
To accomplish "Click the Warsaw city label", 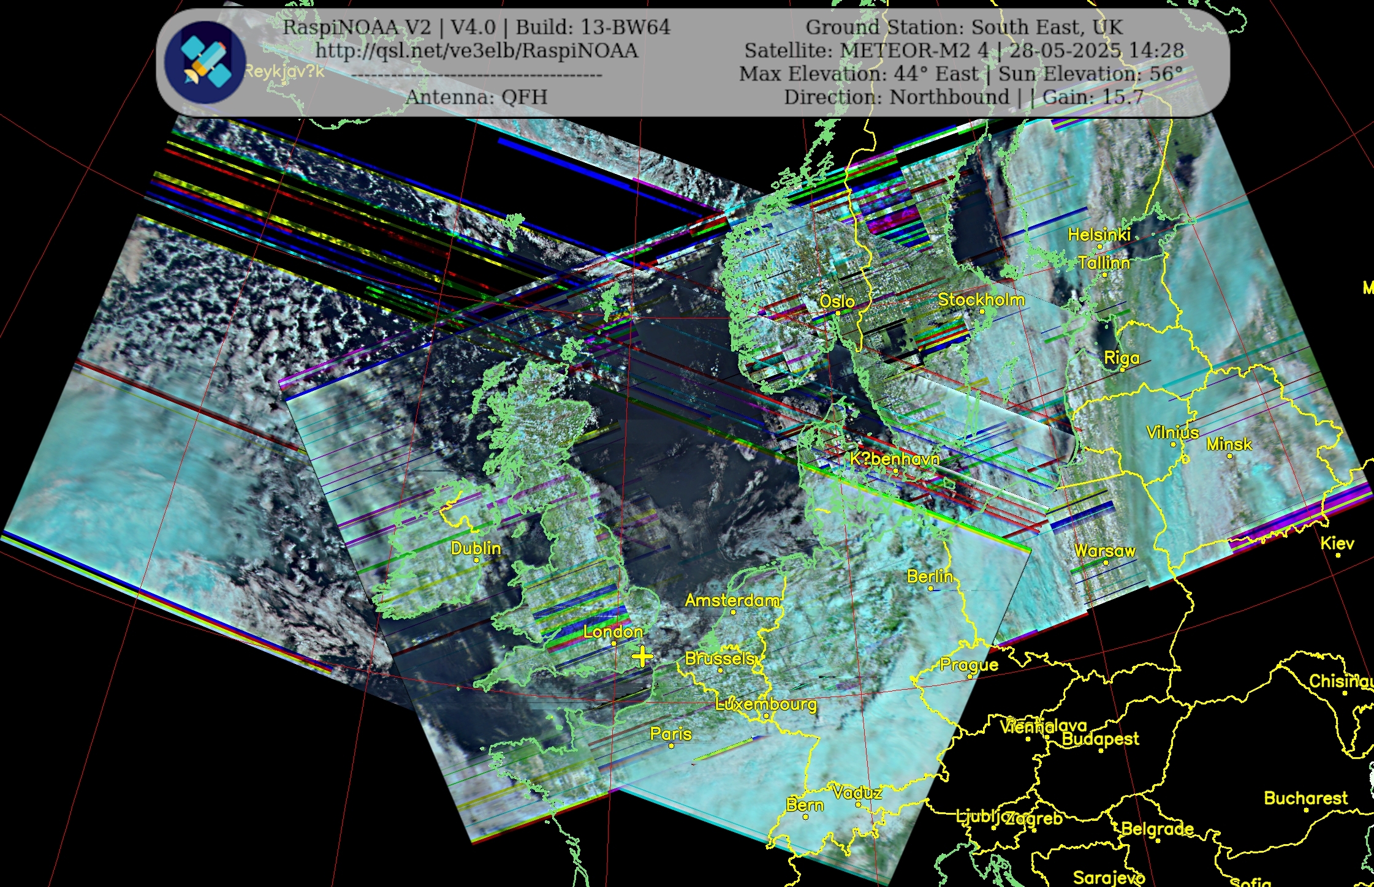I will tap(1105, 551).
